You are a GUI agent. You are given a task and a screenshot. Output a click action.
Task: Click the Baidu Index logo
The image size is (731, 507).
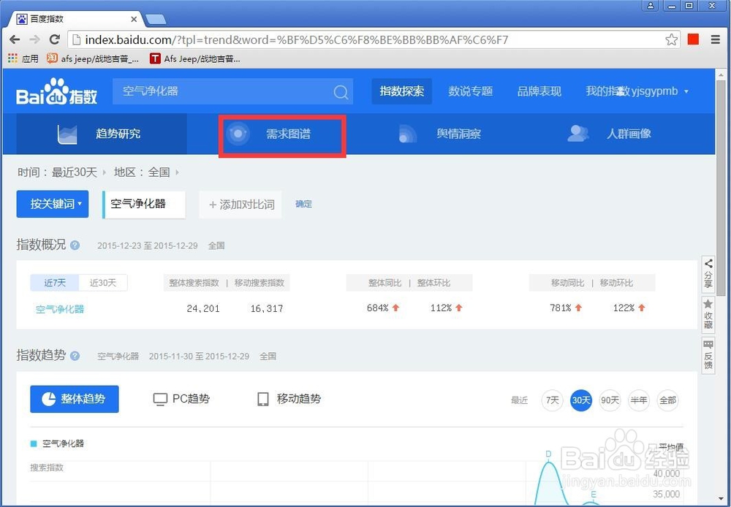(57, 91)
